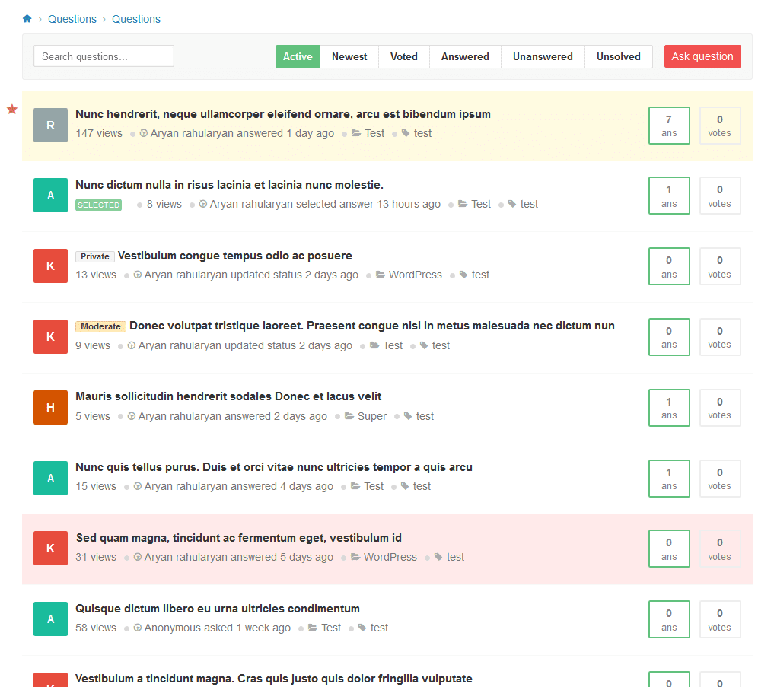Click the home icon in breadcrumb
Image resolution: width=774 pixels, height=687 pixels.
tap(27, 19)
